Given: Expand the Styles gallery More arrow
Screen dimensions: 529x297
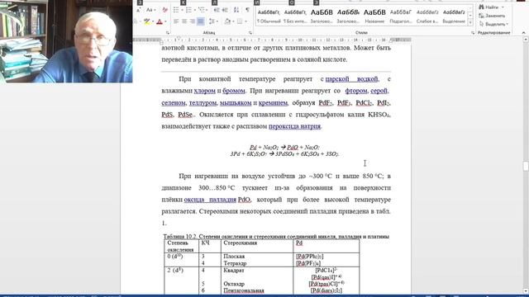Looking at the screenshot, I should click(470, 23).
